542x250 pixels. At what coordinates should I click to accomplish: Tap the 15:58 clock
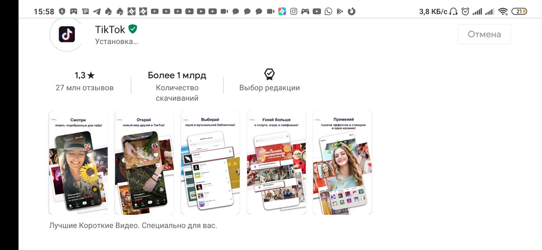pos(44,12)
